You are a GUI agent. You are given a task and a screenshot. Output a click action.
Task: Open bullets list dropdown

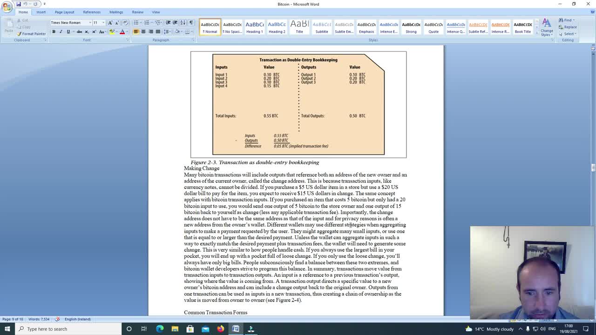[141, 23]
